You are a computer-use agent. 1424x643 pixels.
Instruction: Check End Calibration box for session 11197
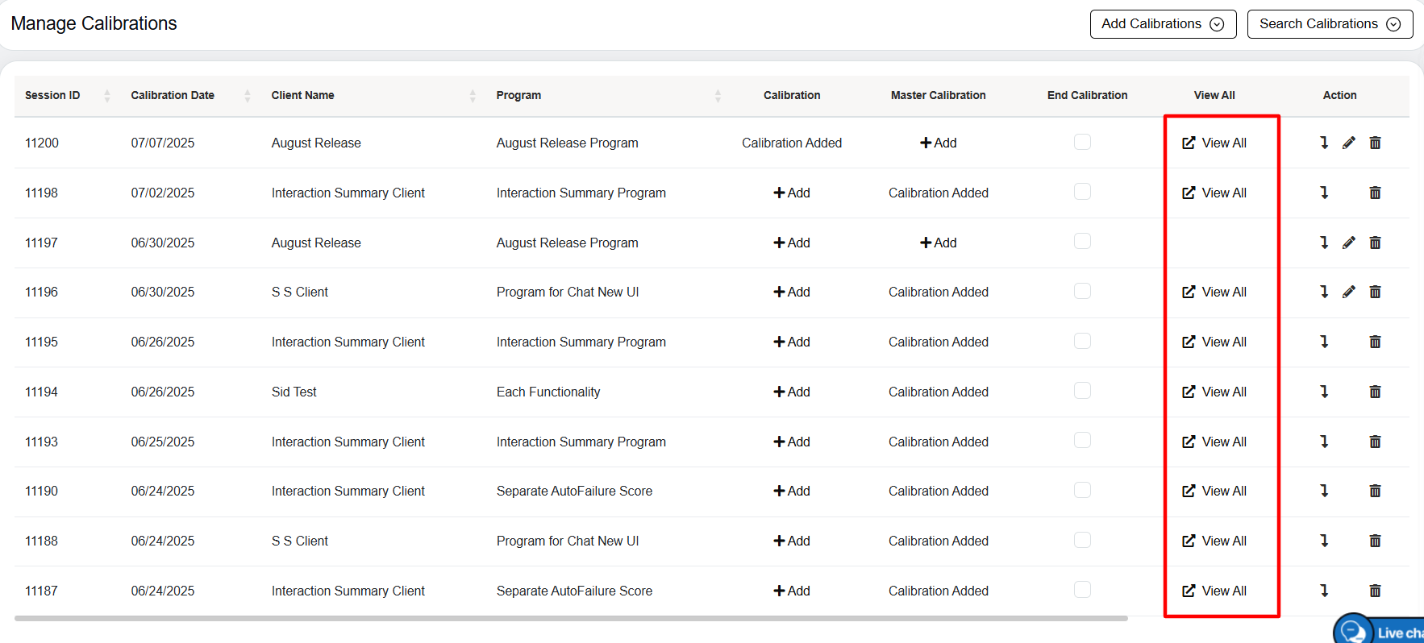[1082, 242]
